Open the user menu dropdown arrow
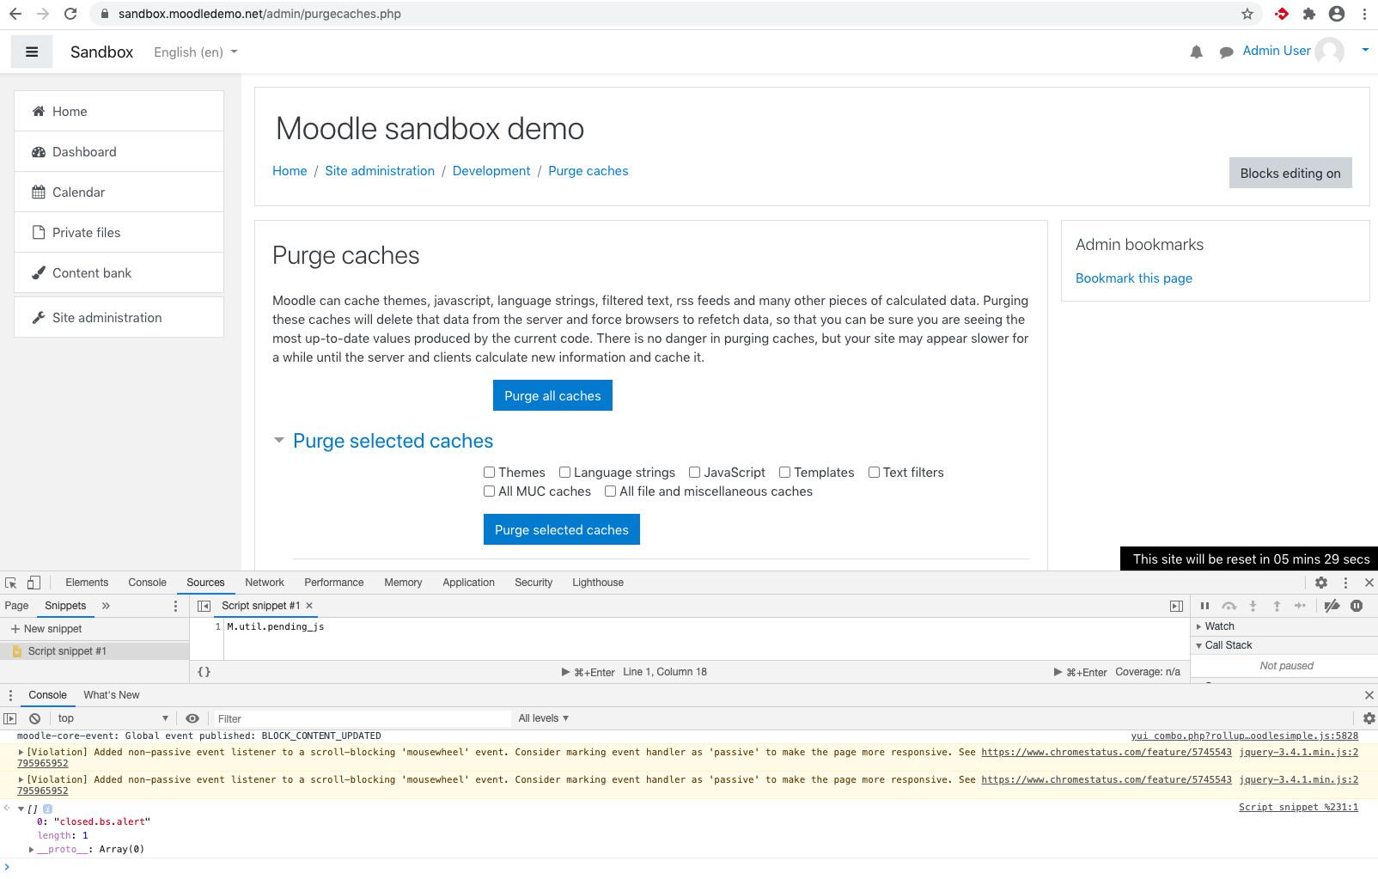This screenshot has height=879, width=1378. pos(1365,51)
